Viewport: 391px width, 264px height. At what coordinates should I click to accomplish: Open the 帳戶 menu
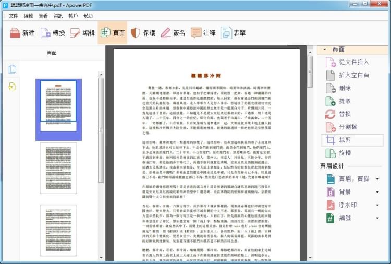tap(73, 16)
